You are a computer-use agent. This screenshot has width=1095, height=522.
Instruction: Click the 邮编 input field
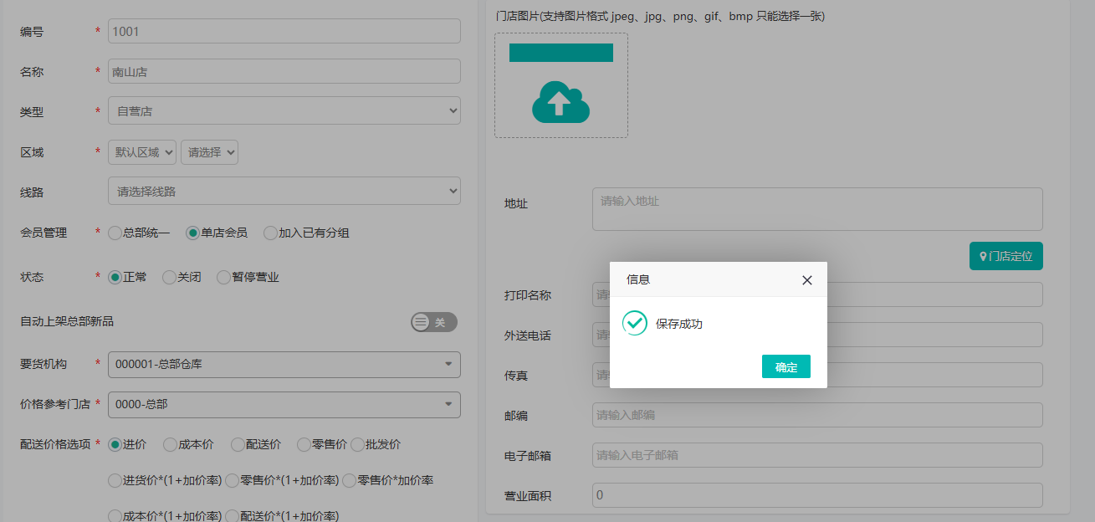point(817,415)
